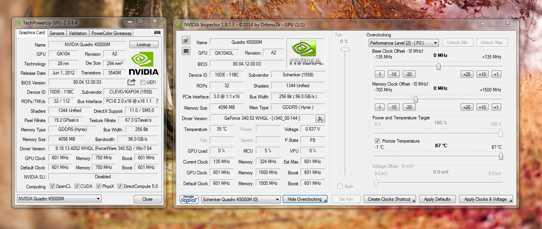The image size is (542, 229).
Task: Click Memory Clock Offset +1 button
Action: pos(496,107)
